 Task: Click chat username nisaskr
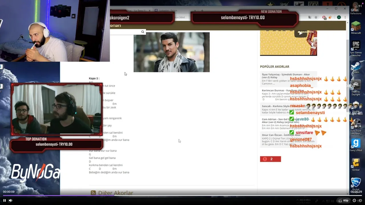297,106
